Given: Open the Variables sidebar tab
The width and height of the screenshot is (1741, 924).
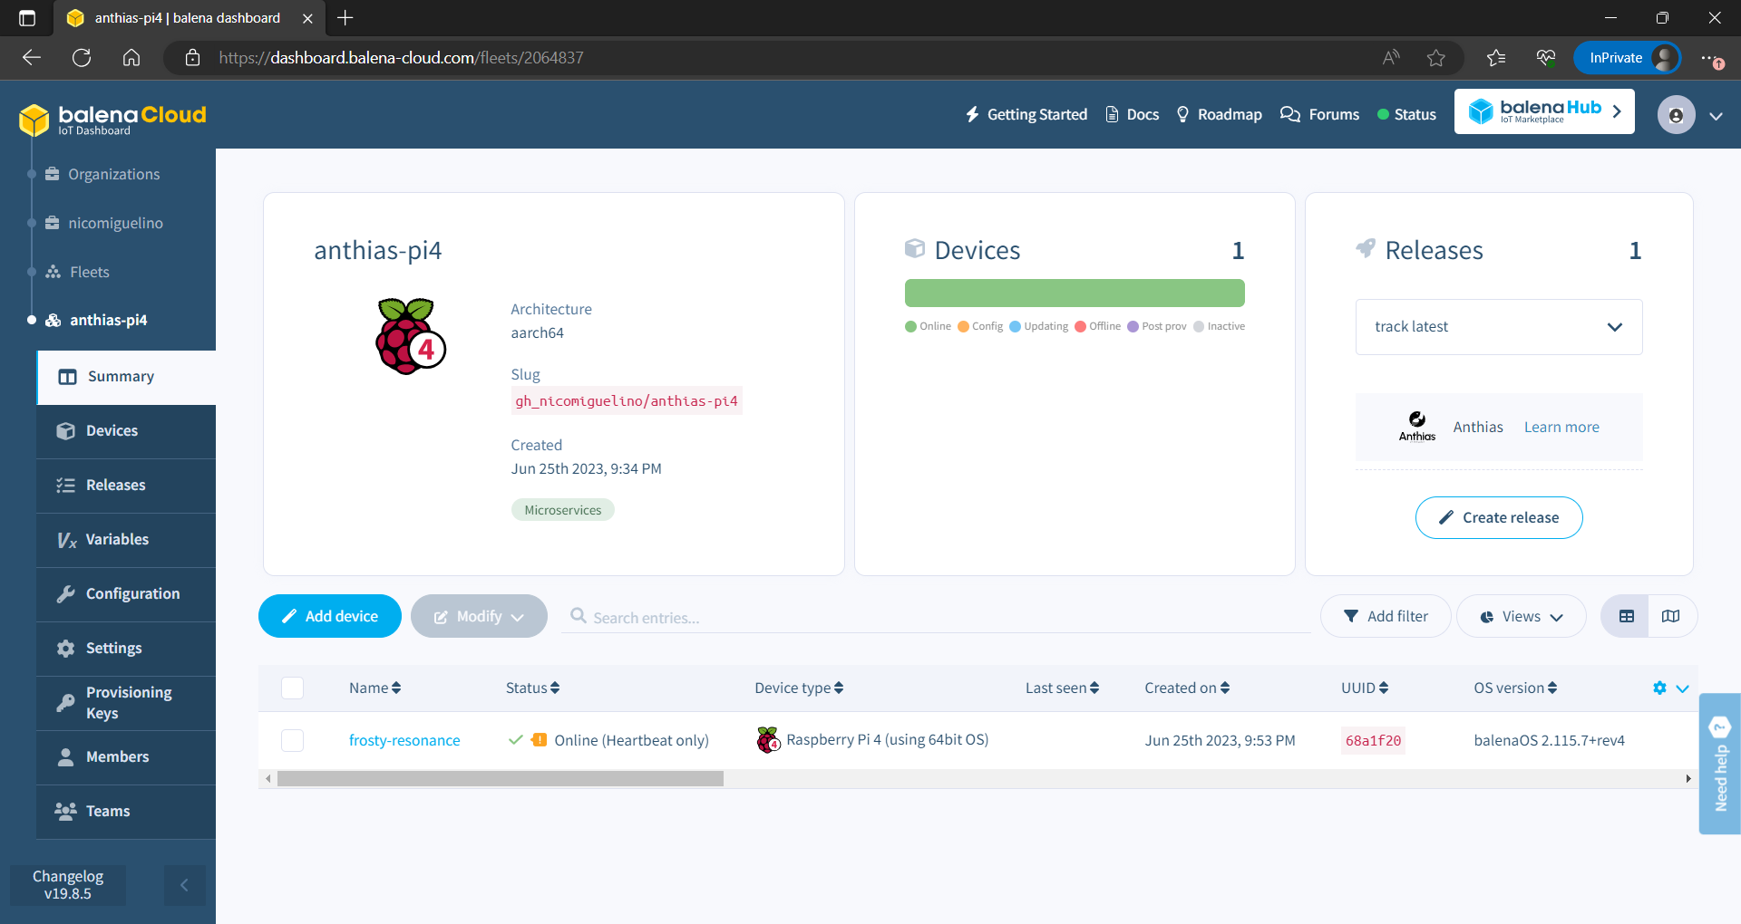Looking at the screenshot, I should click(126, 540).
